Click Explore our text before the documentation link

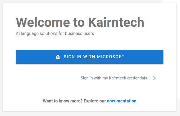point(95,101)
